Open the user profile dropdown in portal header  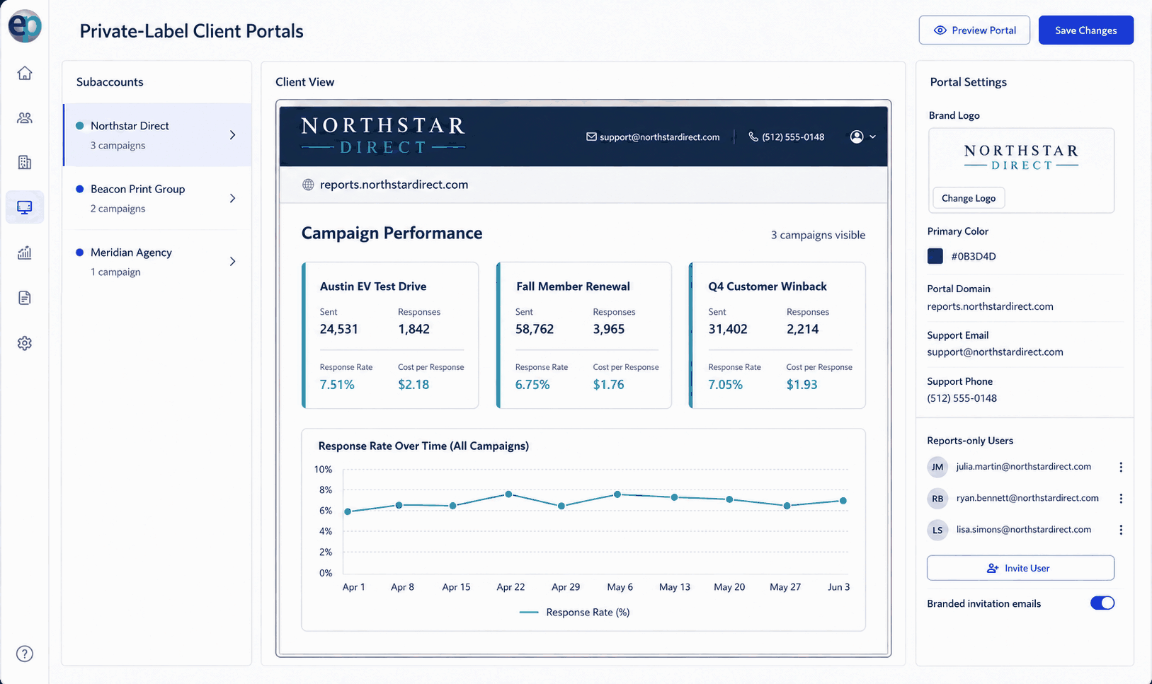pyautogui.click(x=863, y=137)
